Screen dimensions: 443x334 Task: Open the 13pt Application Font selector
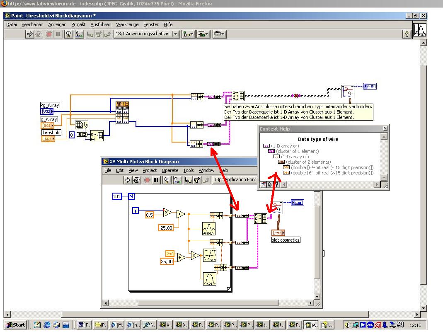click(235, 179)
